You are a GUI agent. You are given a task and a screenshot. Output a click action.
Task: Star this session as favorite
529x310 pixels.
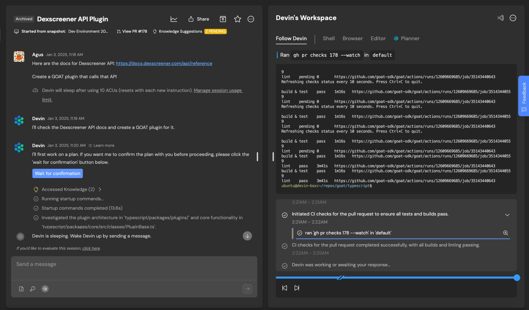pos(237,19)
